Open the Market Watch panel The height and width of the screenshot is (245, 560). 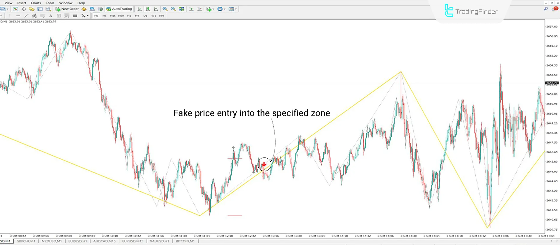[x=15, y=9]
